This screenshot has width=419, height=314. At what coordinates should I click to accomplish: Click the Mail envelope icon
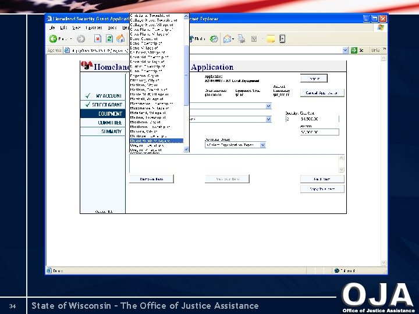(x=227, y=39)
